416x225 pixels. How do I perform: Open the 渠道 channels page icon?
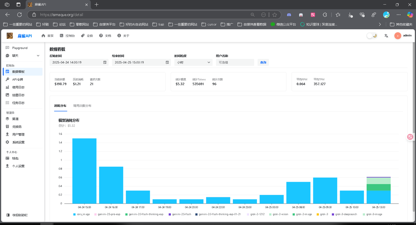pos(7,119)
